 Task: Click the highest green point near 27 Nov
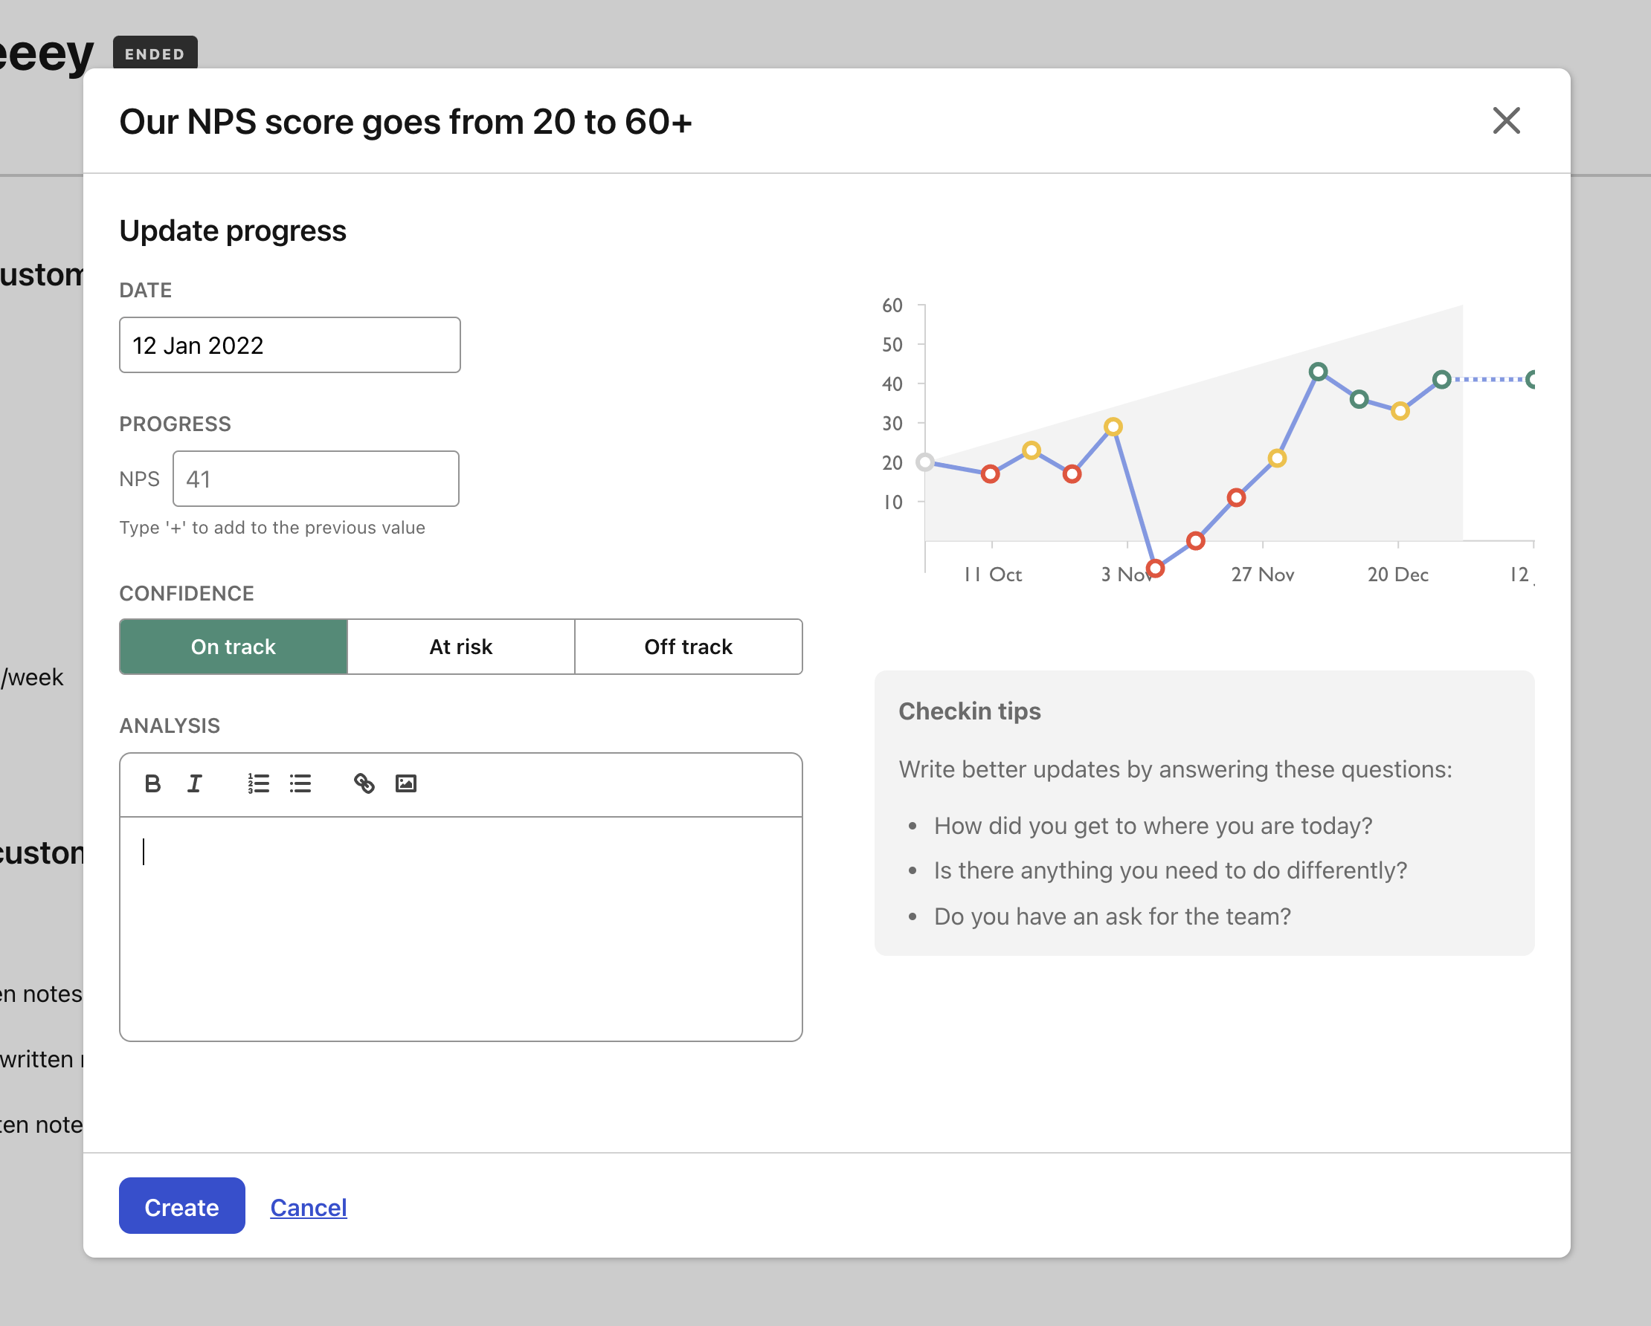tap(1318, 372)
